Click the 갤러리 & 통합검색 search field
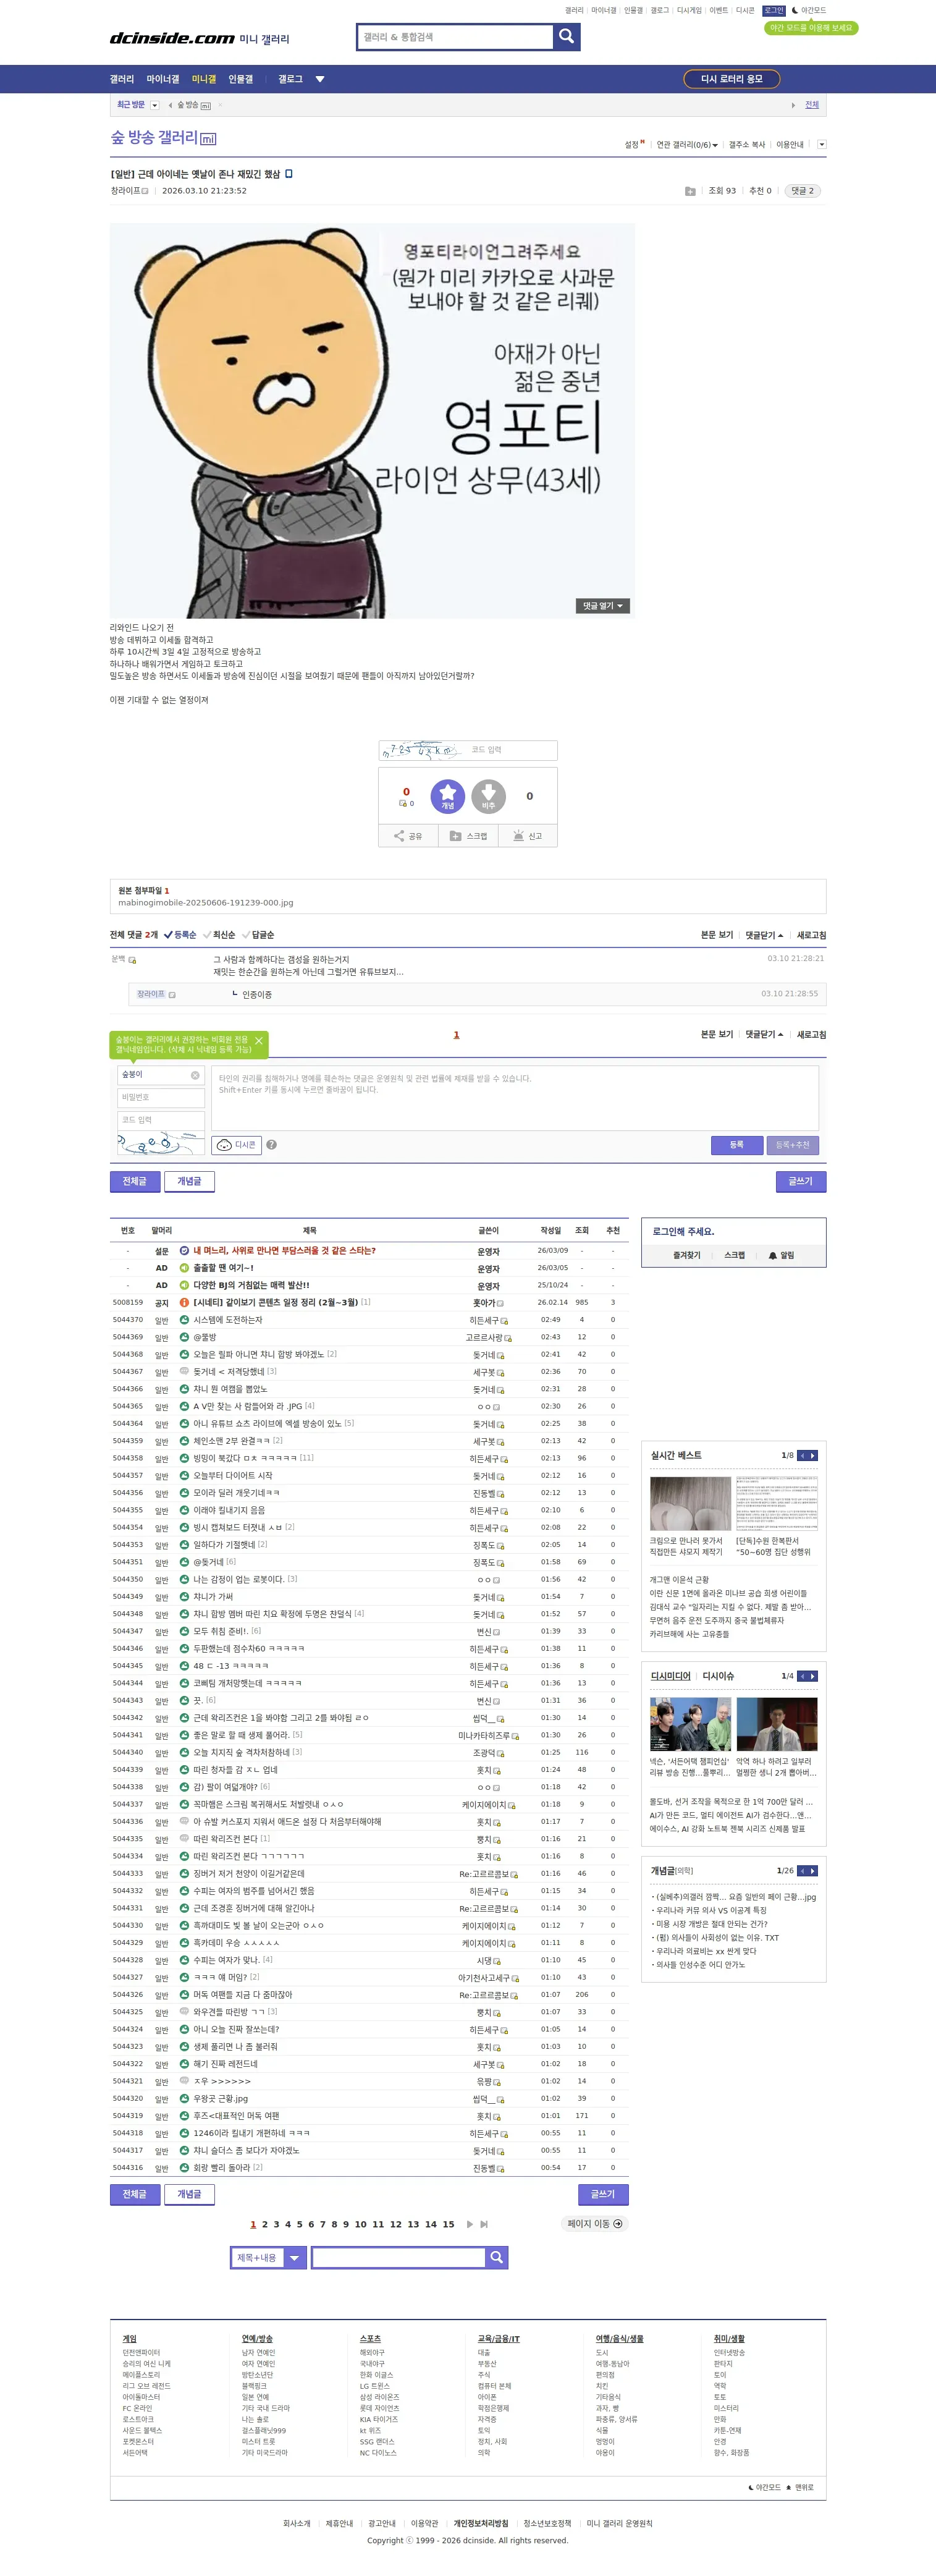Image resolution: width=936 pixels, height=2576 pixels. click(x=456, y=37)
